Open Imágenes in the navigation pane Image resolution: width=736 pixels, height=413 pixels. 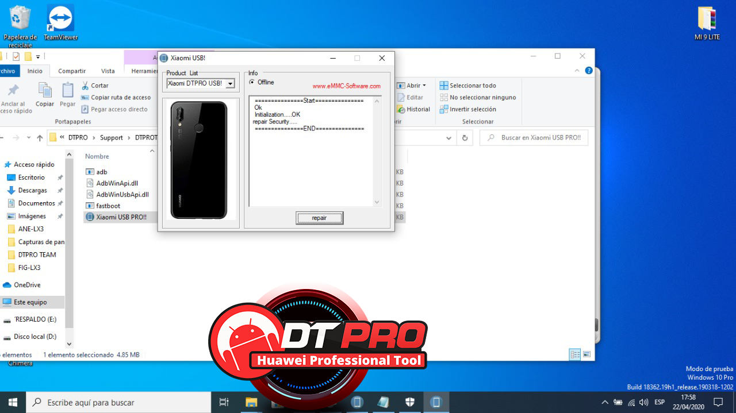pos(32,216)
